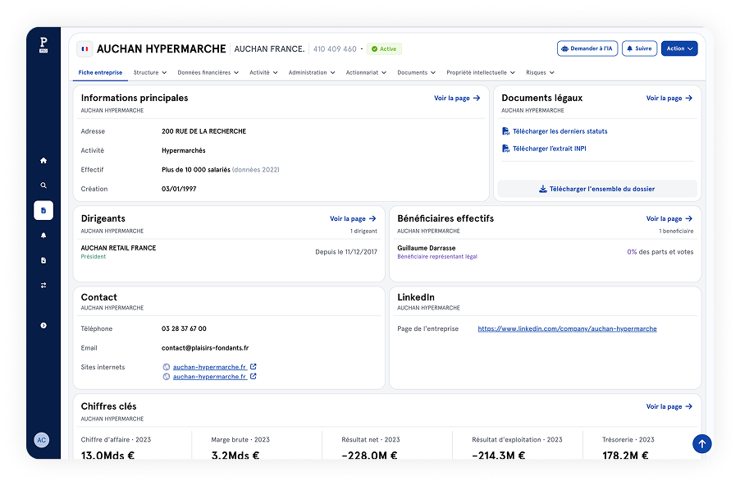Click Résultat d'exploitation -214.3M € value
740x486 pixels.
click(498, 456)
